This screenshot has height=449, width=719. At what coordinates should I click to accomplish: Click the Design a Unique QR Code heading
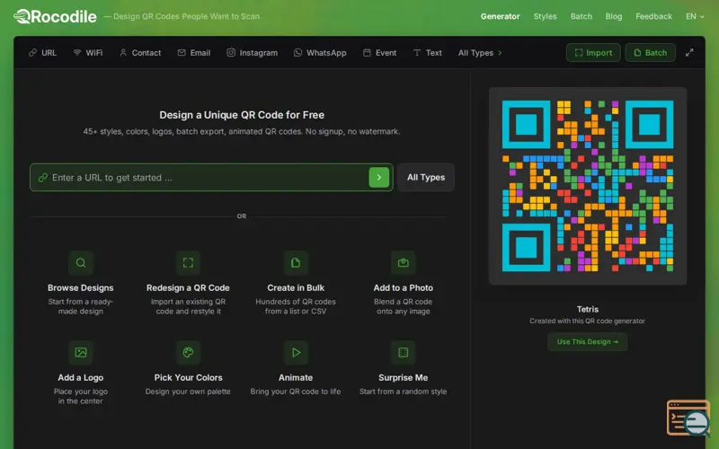(x=242, y=115)
